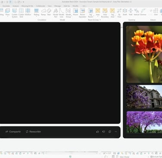
Task: Click the Compartir button
Action: click(x=13, y=132)
